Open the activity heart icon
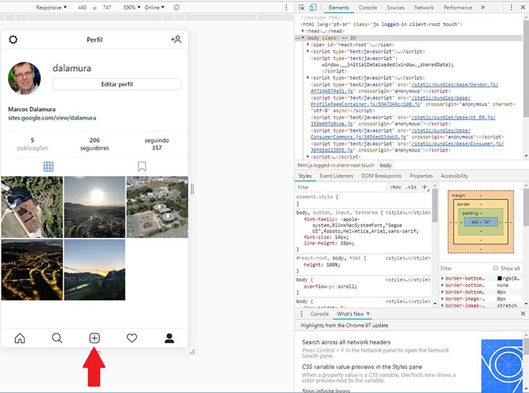 pyautogui.click(x=132, y=338)
